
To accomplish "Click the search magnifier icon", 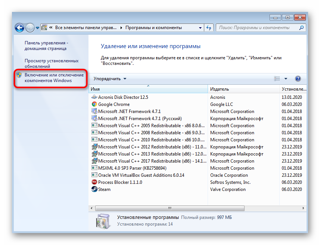I will (x=301, y=28).
